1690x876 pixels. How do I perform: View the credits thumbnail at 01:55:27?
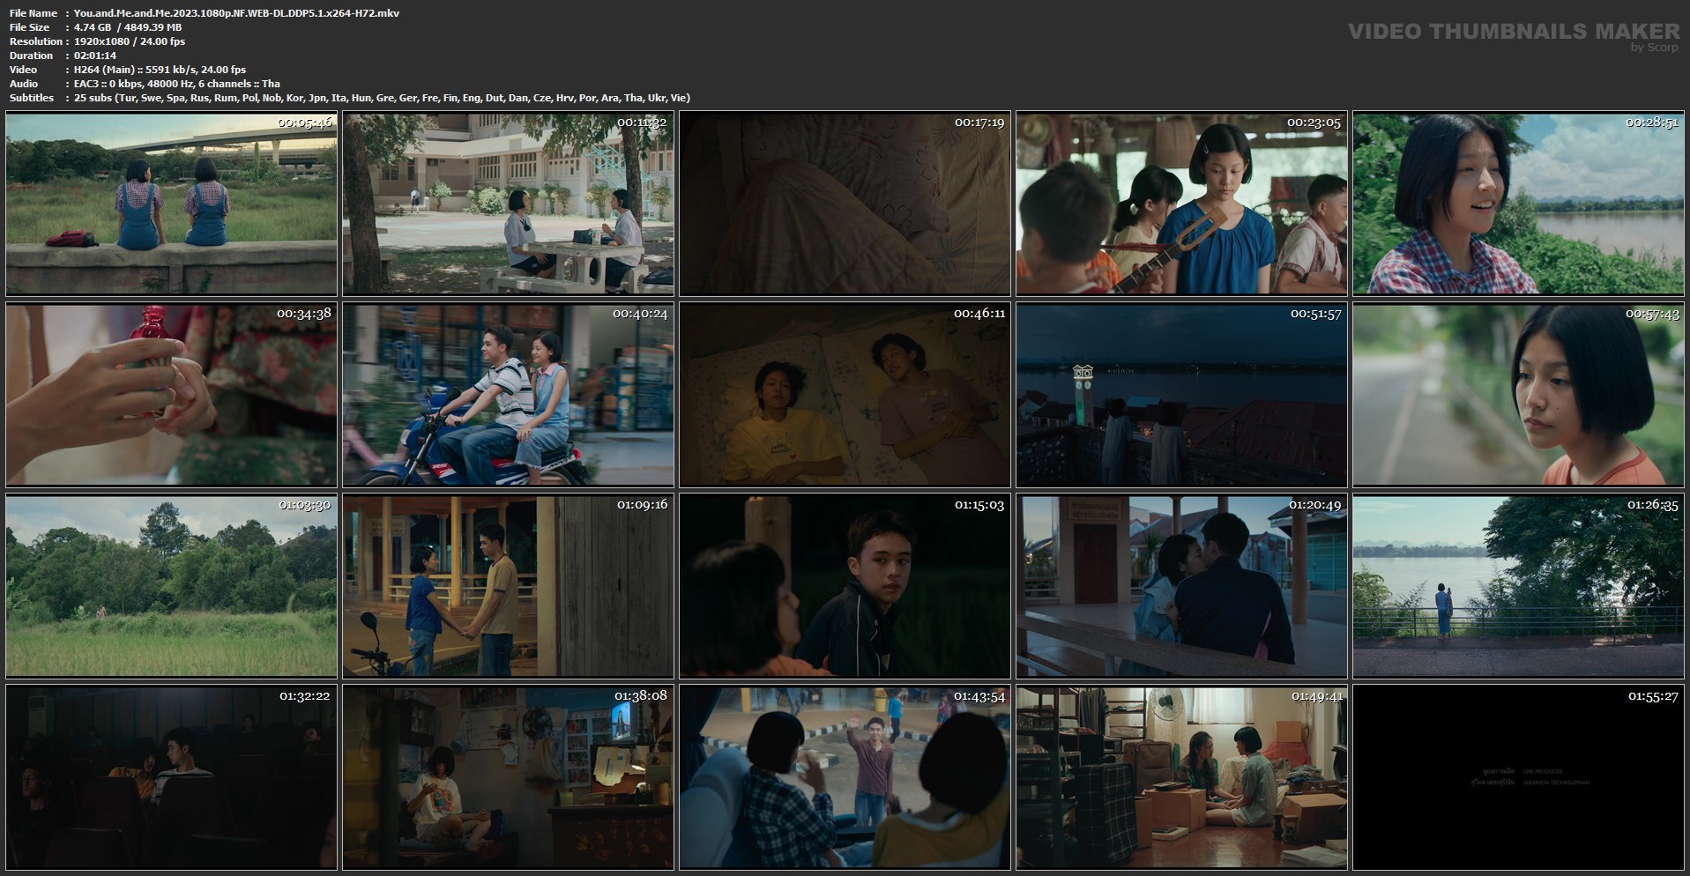click(x=1518, y=777)
